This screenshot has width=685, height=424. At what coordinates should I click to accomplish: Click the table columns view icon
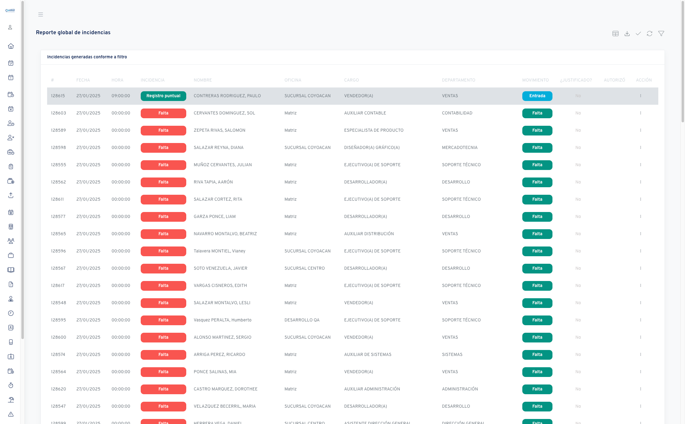click(616, 34)
